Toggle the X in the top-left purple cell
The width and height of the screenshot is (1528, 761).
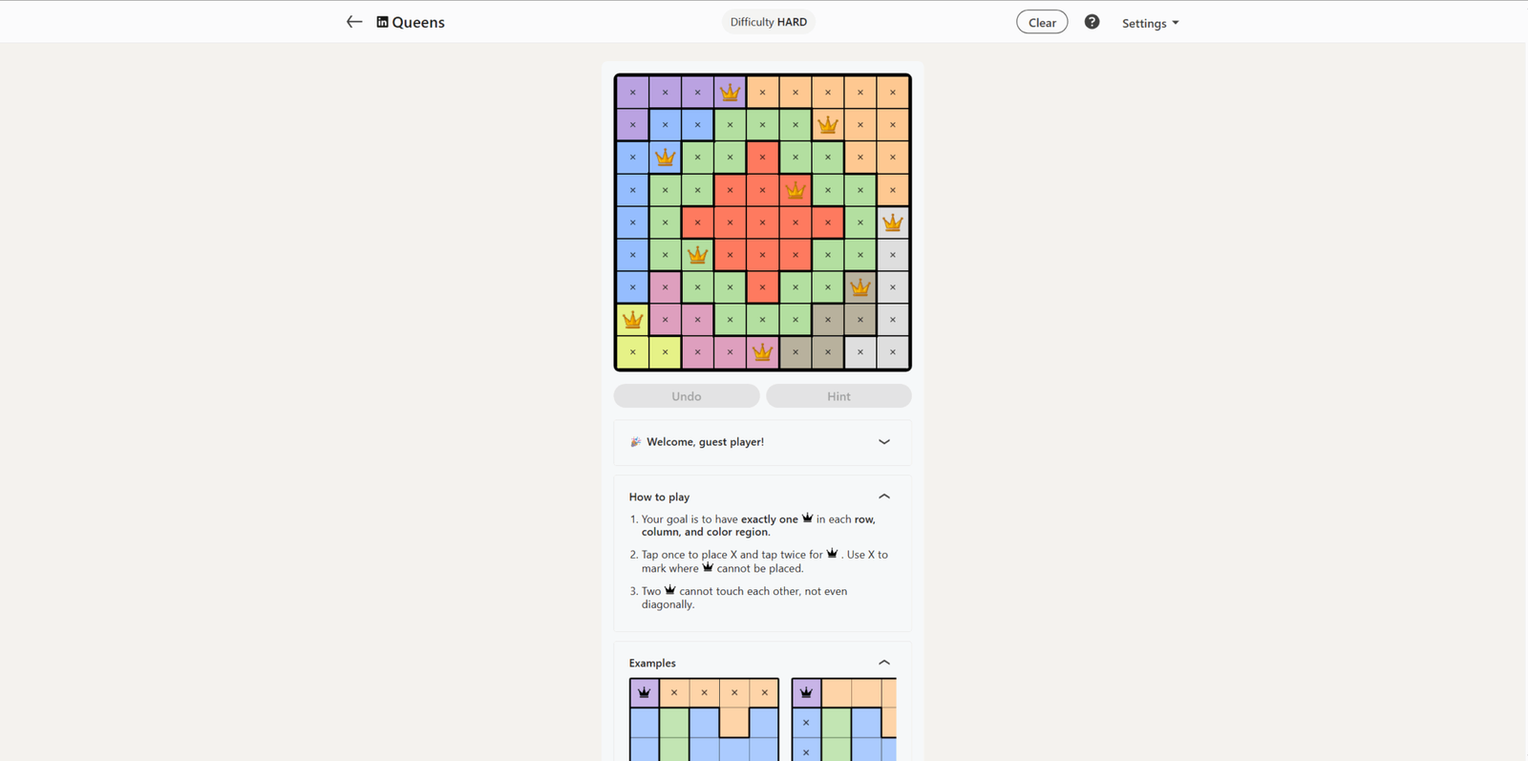pyautogui.click(x=632, y=92)
